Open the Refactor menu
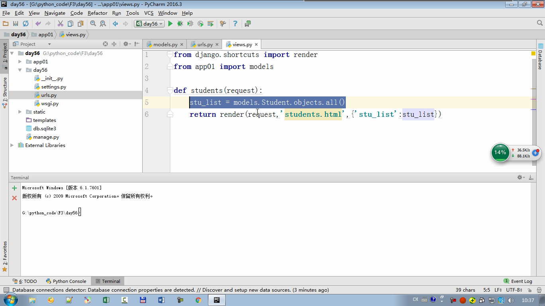Viewport: 545px width, 306px height. click(x=97, y=13)
